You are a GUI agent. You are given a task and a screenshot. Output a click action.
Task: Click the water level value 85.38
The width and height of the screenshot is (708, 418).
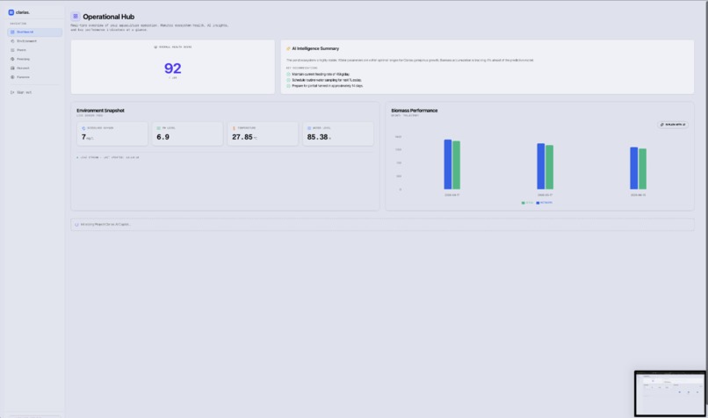(317, 137)
